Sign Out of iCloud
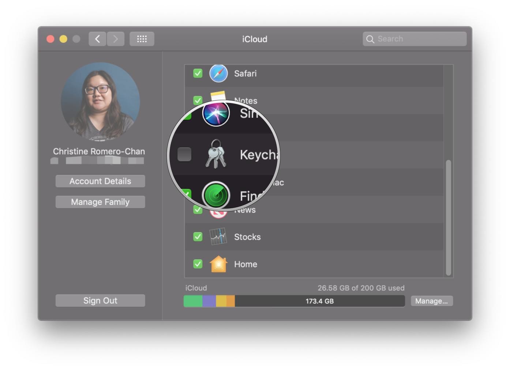 100,301
